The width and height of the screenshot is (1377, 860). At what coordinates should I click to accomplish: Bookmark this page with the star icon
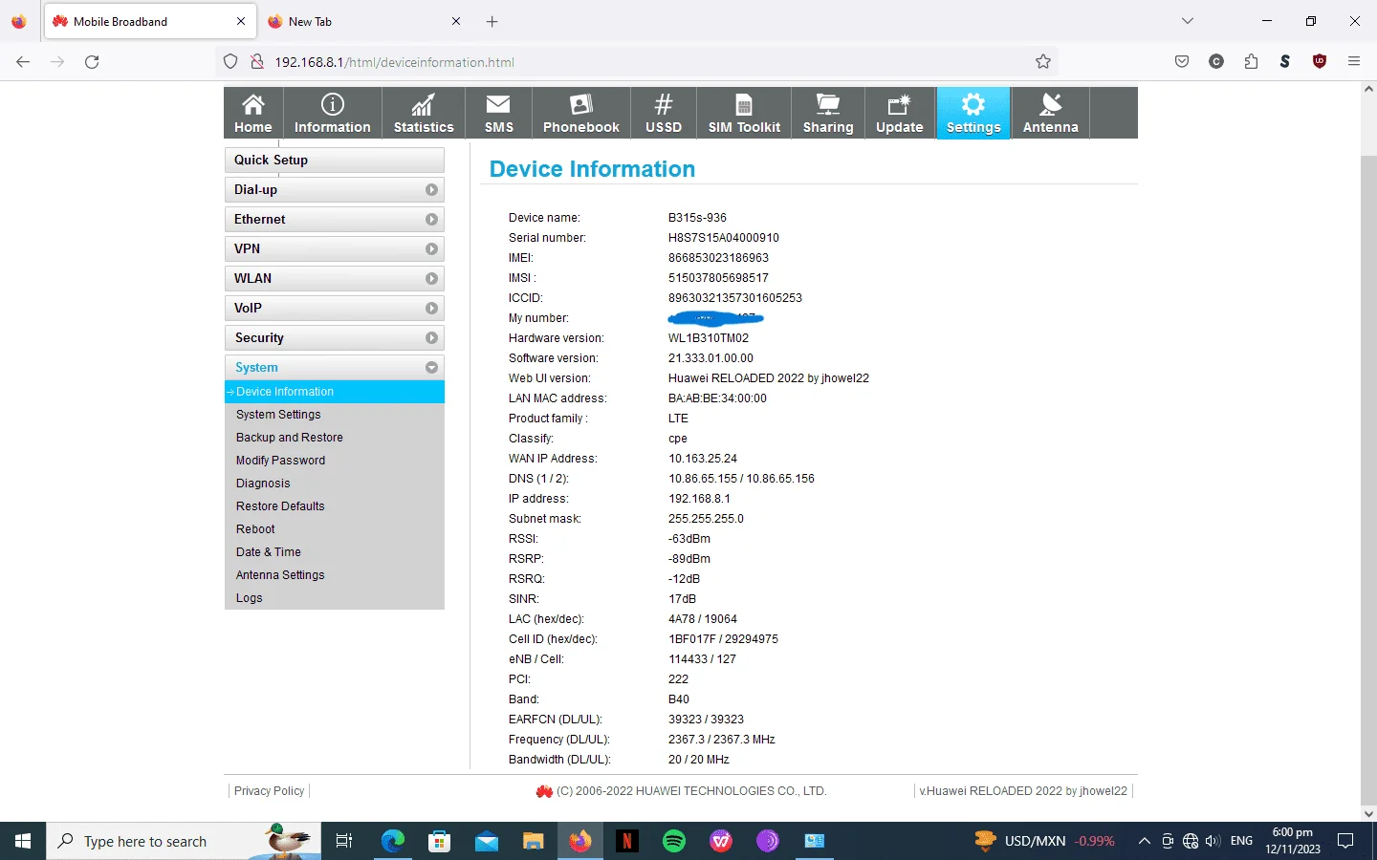(1043, 62)
